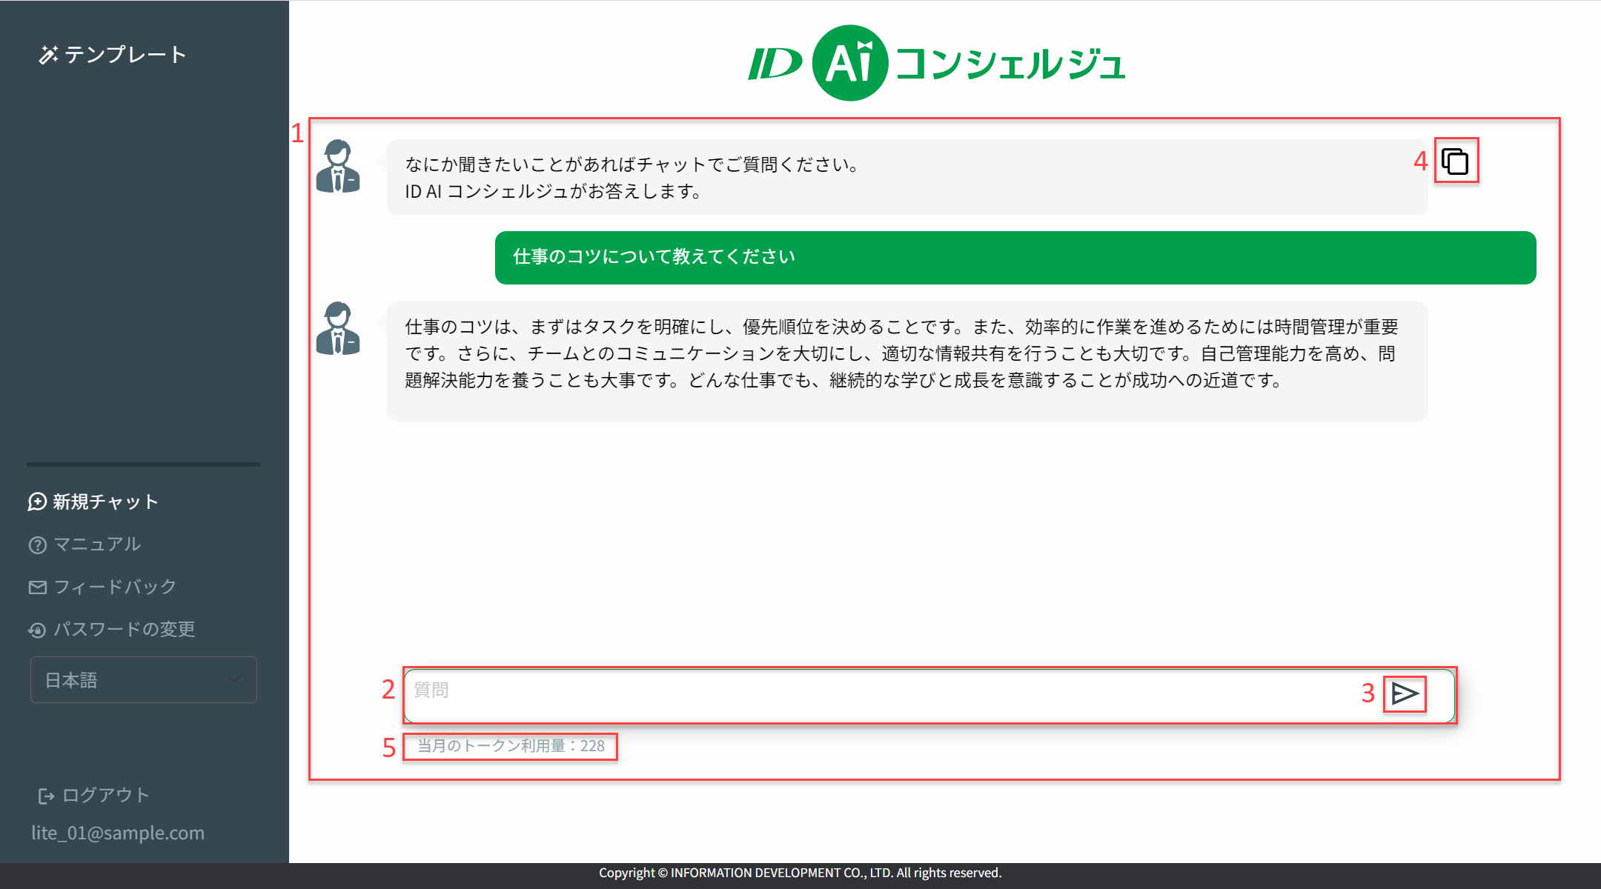Click the green user message 仕事のコツについて教えてください
The image size is (1601, 889).
[1015, 257]
